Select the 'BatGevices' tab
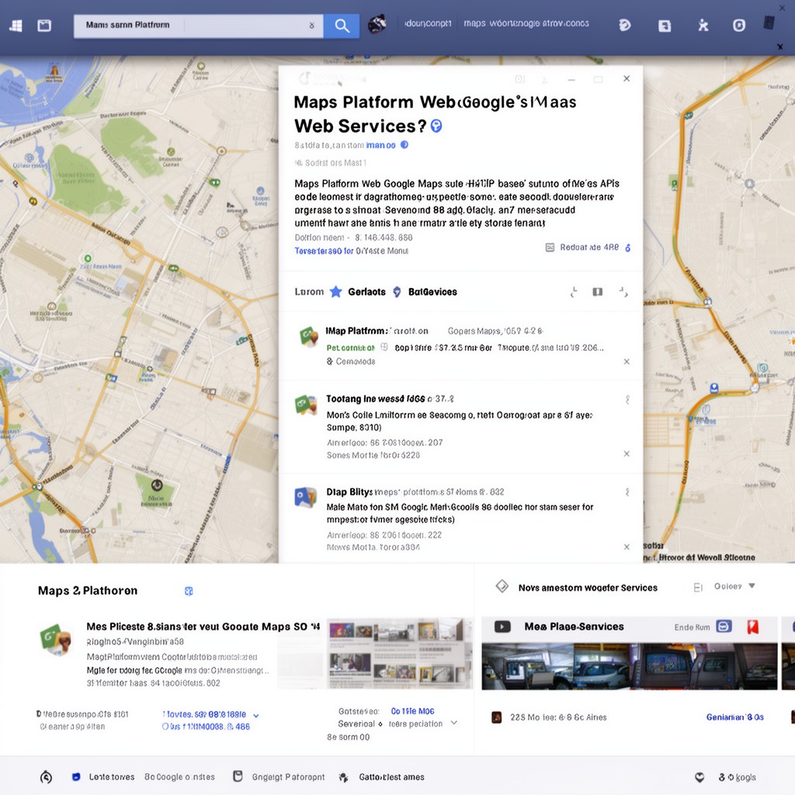The width and height of the screenshot is (795, 795). 425,292
